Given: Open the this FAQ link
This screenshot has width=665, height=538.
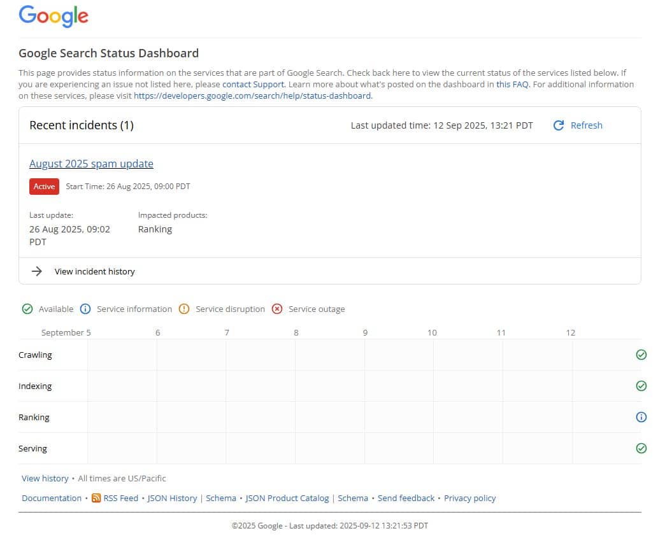Looking at the screenshot, I should (x=512, y=85).
